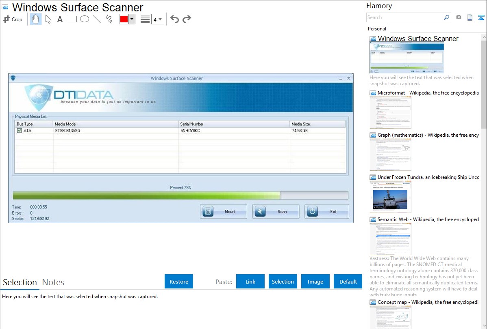Toggle the ATA drive checkbox
Image resolution: width=487 pixels, height=329 pixels.
click(x=20, y=131)
